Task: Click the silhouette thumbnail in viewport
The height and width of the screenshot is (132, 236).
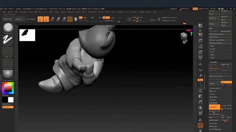Action: 27,35
